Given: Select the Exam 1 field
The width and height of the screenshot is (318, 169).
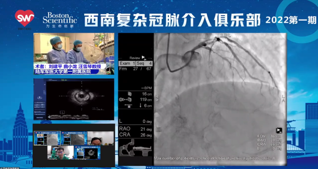Looking at the screenshot, I should tap(127, 63).
